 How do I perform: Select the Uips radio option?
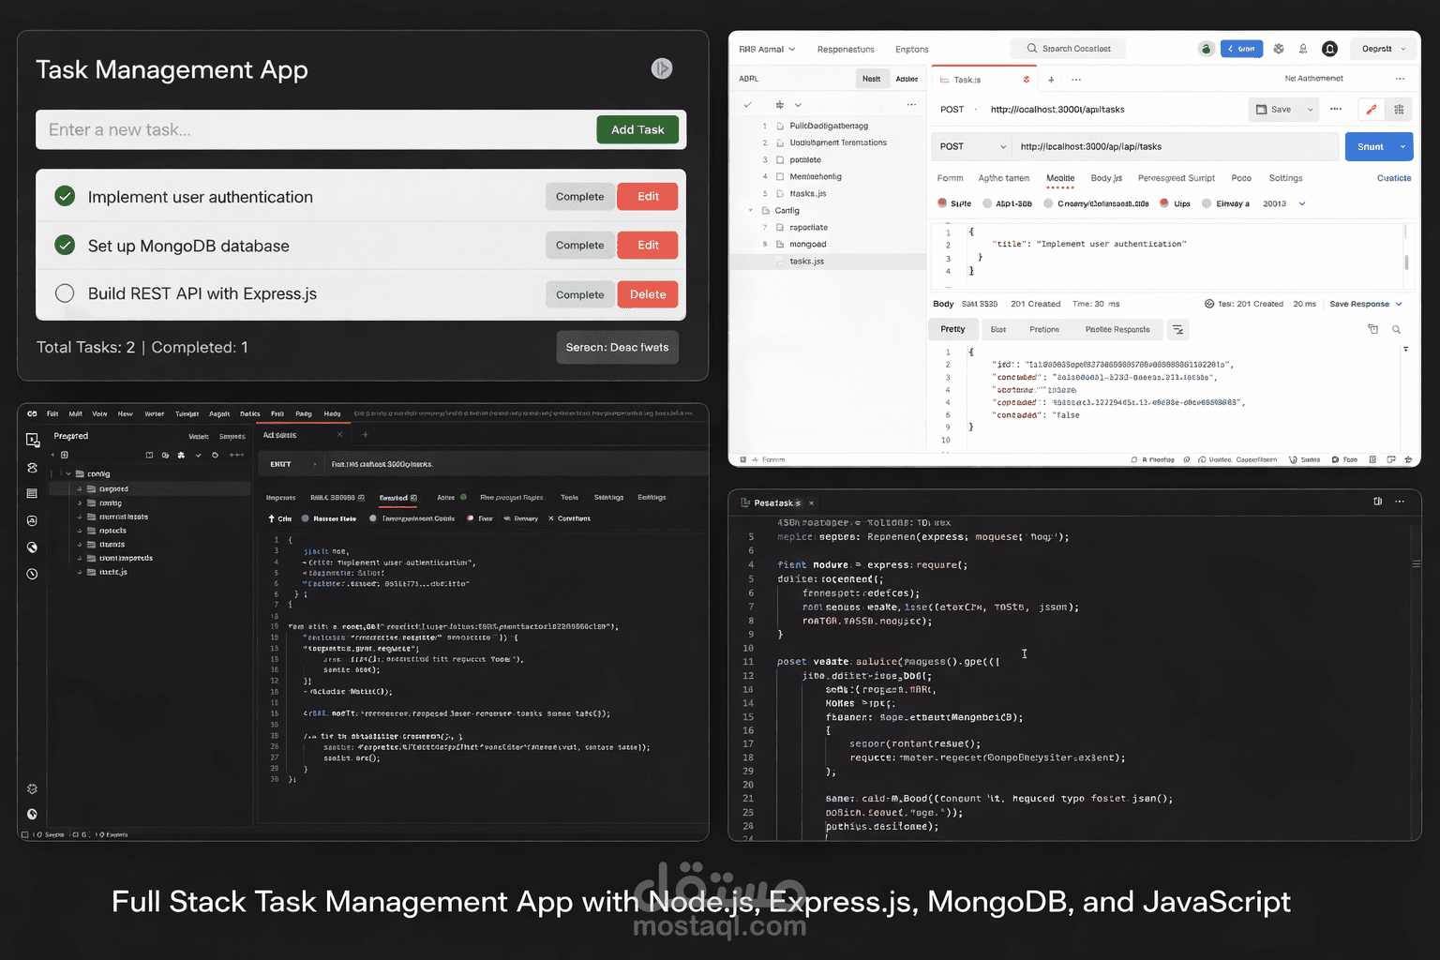(1164, 203)
